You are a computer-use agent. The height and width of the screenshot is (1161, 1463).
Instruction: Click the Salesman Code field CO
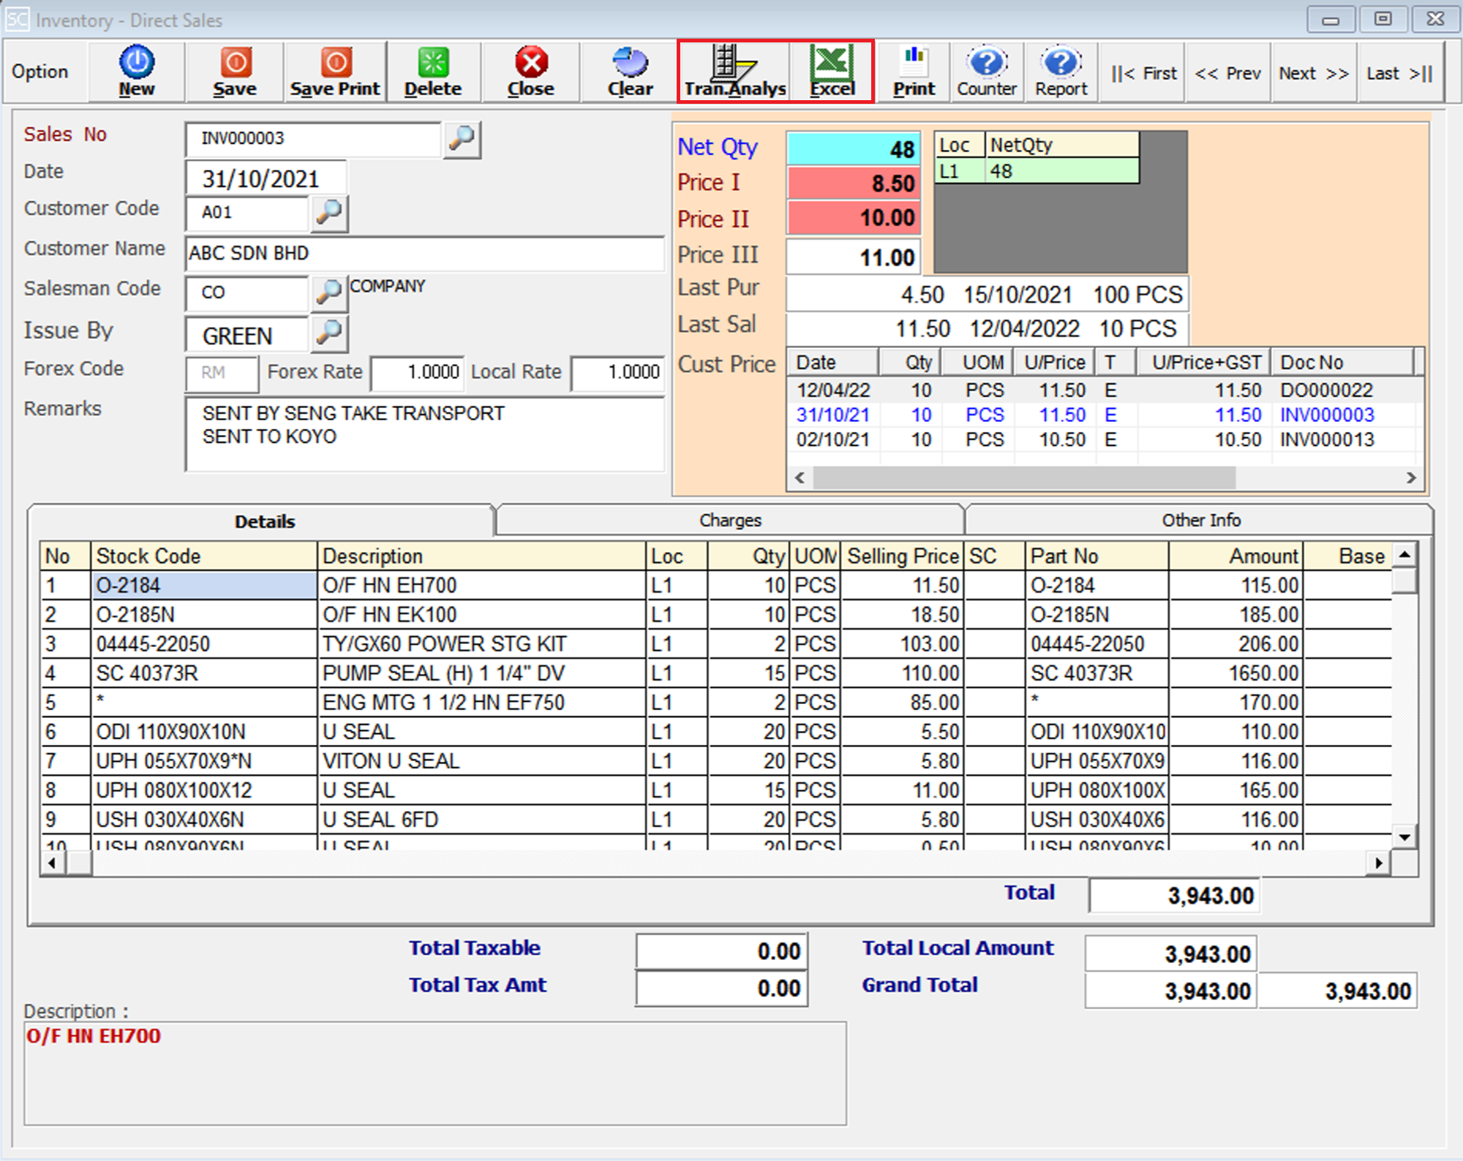247,293
